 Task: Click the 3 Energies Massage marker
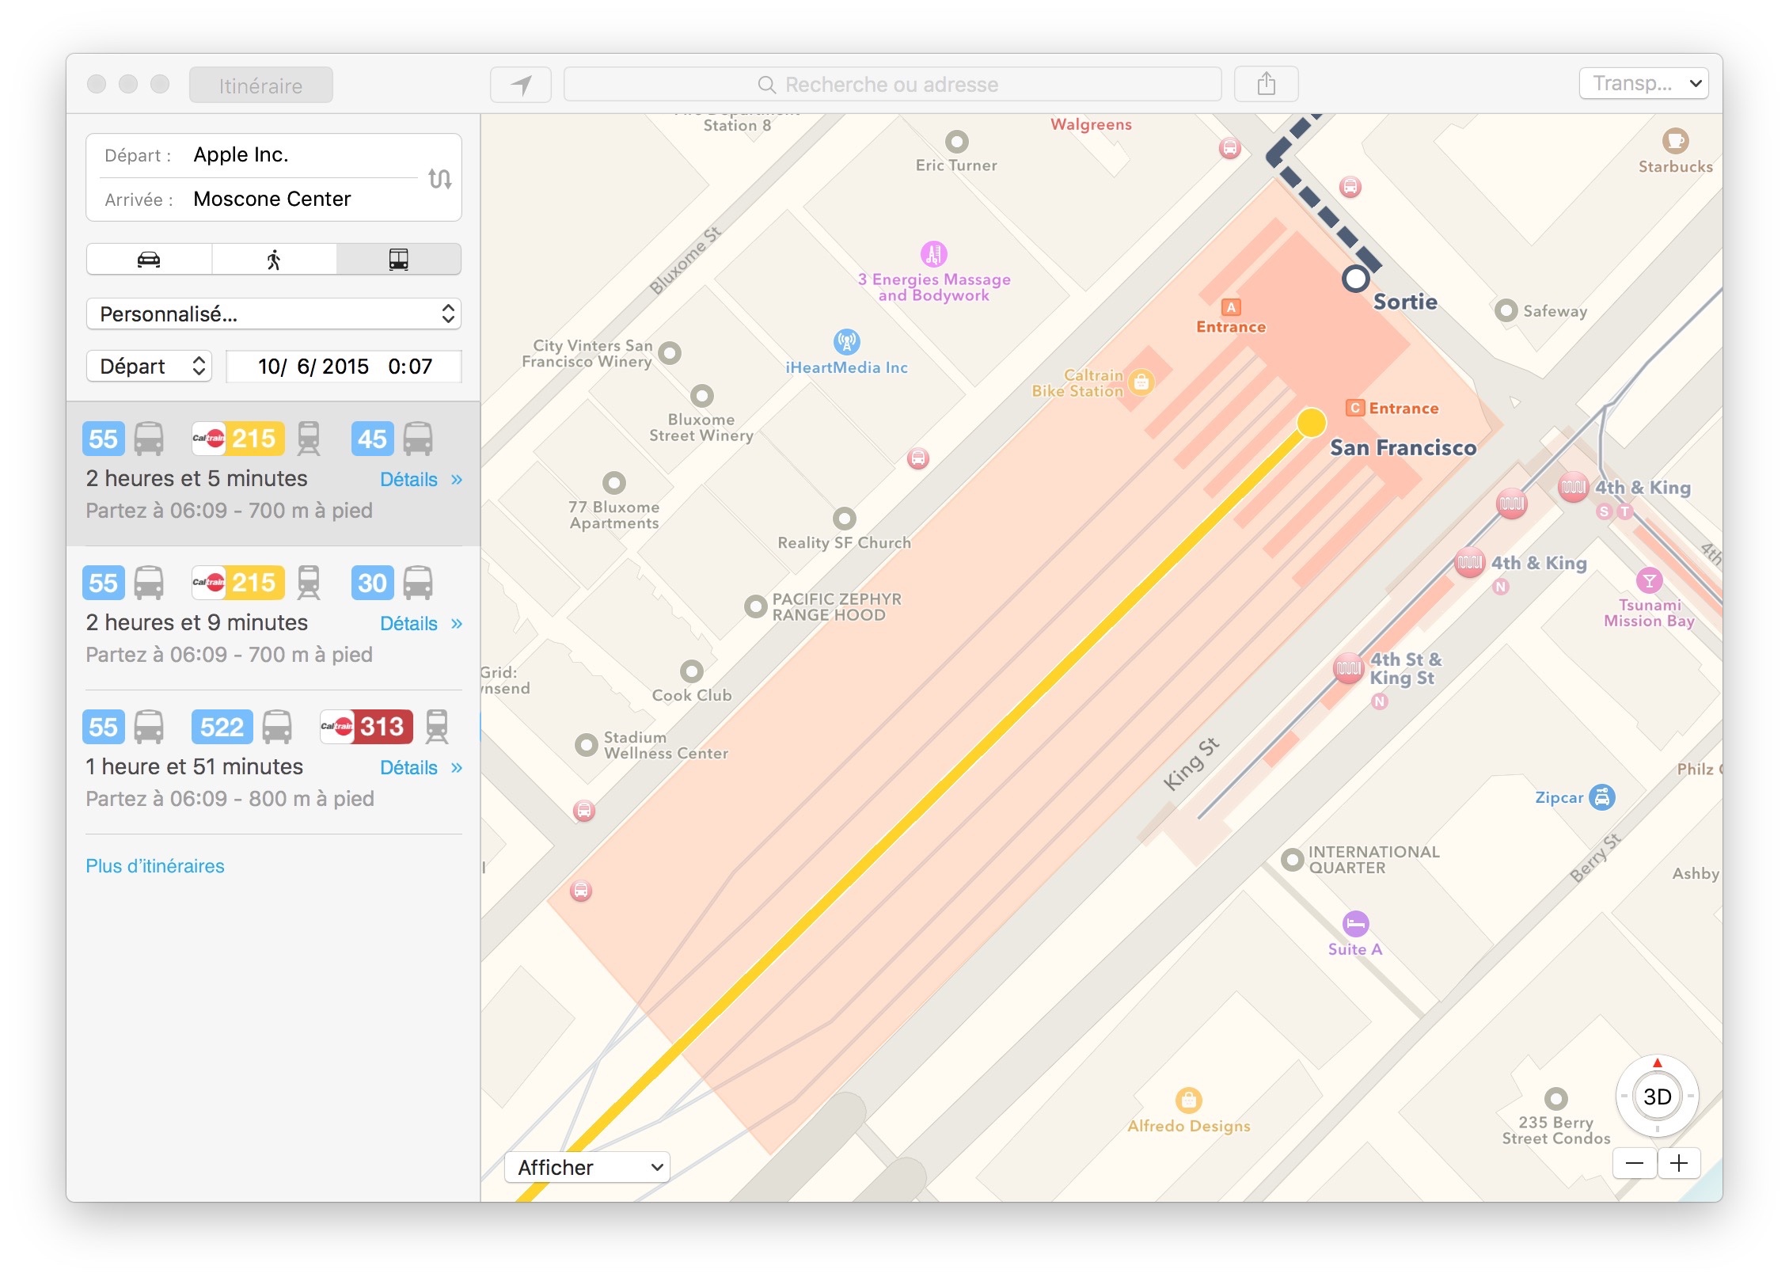point(934,254)
